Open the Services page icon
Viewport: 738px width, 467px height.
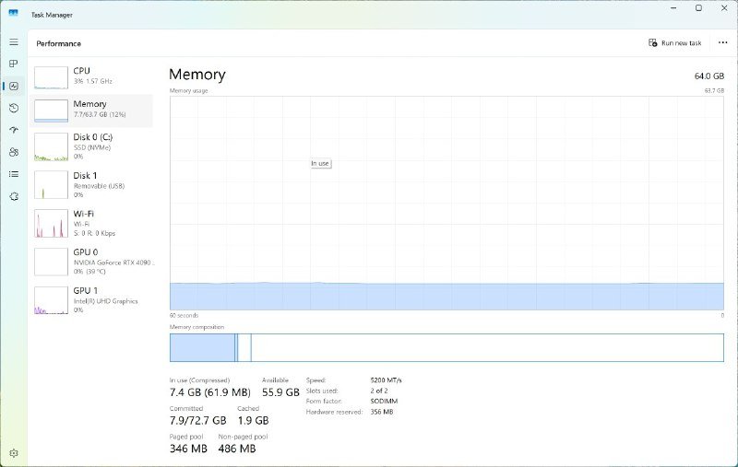point(14,196)
